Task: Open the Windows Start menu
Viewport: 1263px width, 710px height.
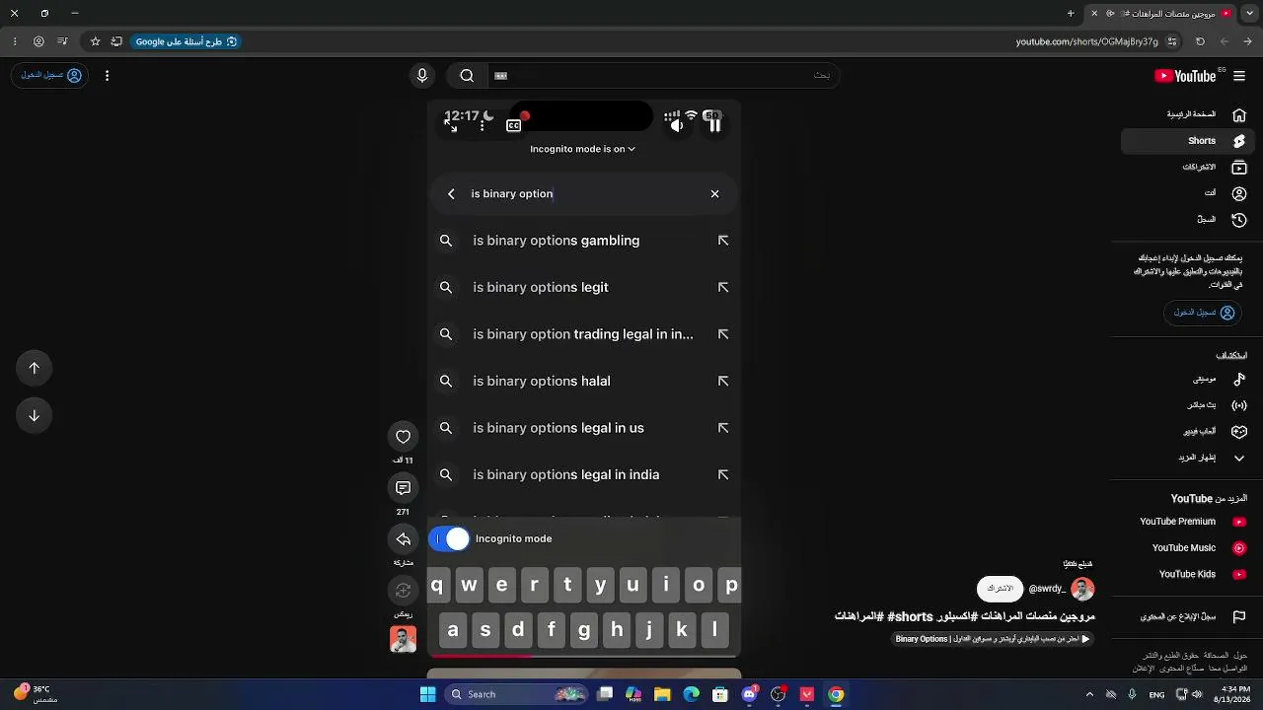Action: 427,694
